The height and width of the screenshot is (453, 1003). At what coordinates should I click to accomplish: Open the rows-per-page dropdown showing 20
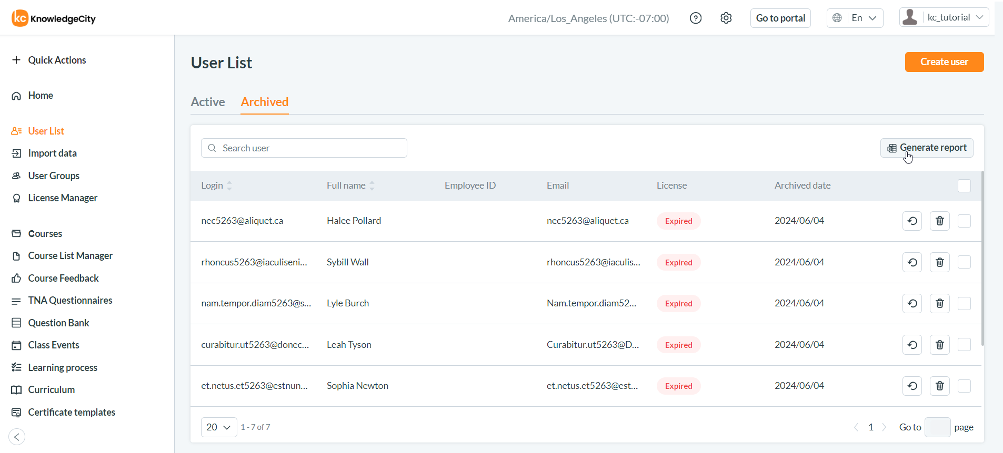point(218,427)
